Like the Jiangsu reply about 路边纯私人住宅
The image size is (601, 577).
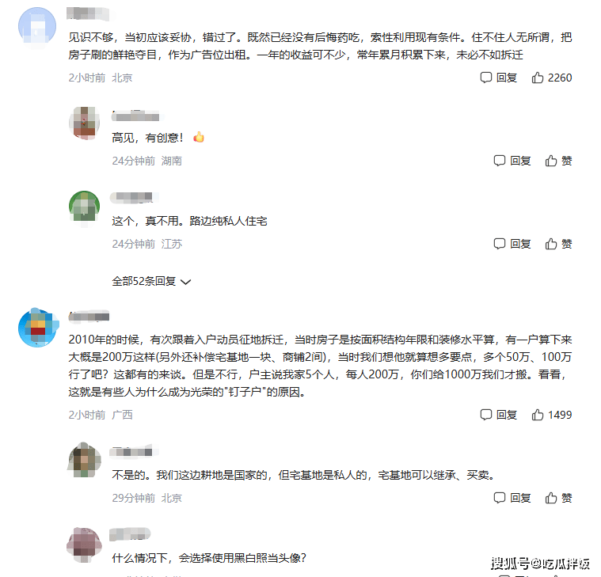[x=558, y=244]
